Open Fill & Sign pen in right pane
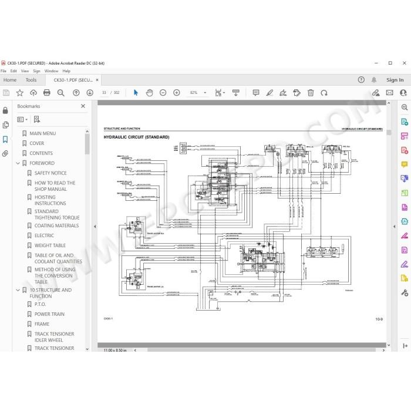This screenshot has width=411, height=411. pos(405,264)
